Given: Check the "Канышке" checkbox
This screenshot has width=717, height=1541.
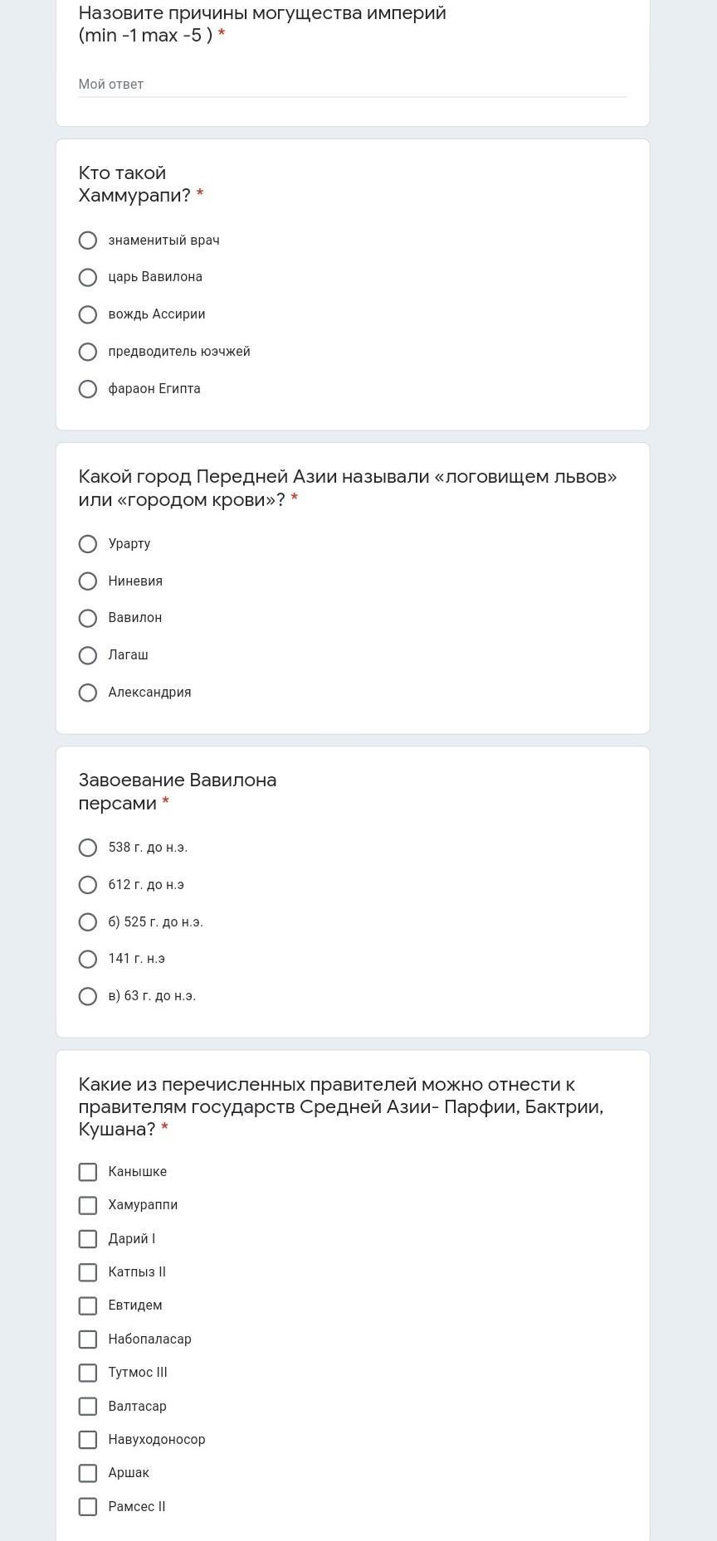Looking at the screenshot, I should (88, 1172).
